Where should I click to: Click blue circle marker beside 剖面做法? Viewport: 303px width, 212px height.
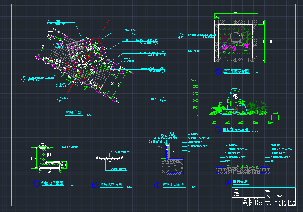228,182
